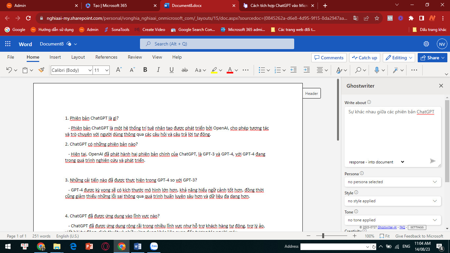Expand the Tone dropdown
This screenshot has width=450, height=253.
coord(392,220)
